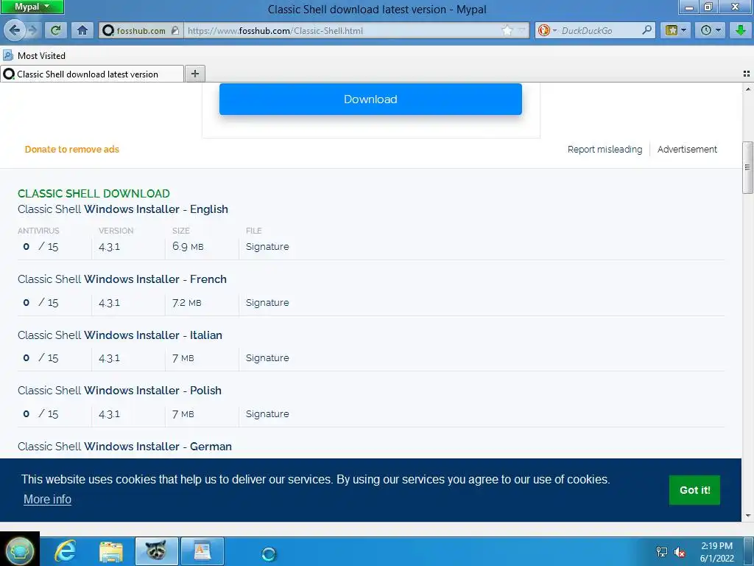The width and height of the screenshot is (754, 566).
Task: Click the Report misleading link
Action: tap(605, 149)
